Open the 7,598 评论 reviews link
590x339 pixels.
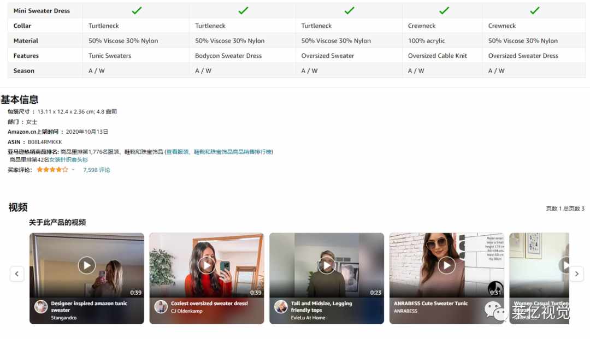tap(96, 170)
